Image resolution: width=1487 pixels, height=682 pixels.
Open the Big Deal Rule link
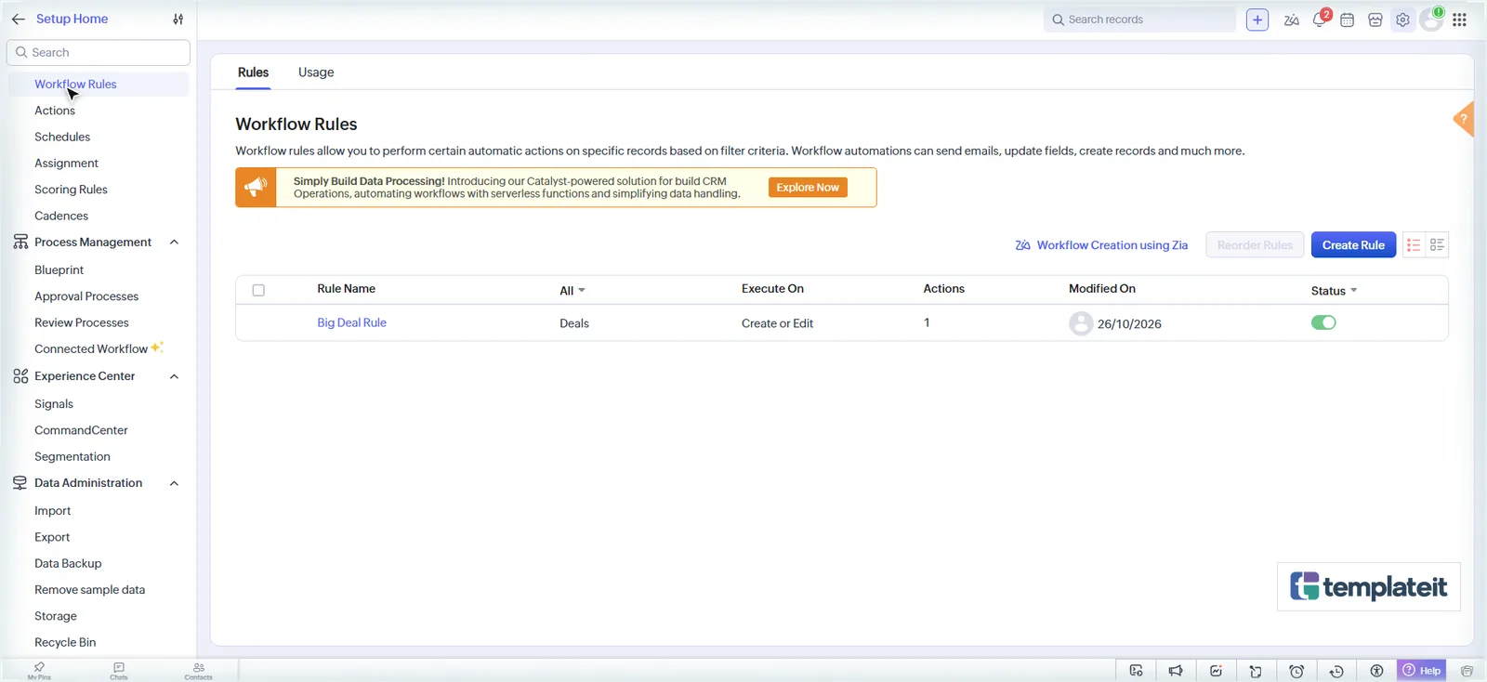(x=351, y=322)
